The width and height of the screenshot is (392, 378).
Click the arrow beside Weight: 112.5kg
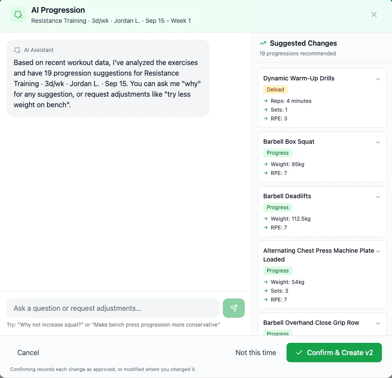265,219
